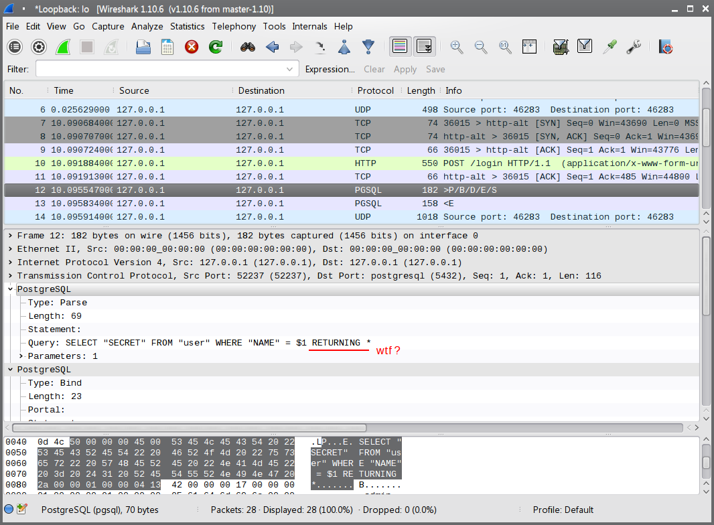Click the Apply filter button
The height and width of the screenshot is (525, 714).
(x=405, y=69)
